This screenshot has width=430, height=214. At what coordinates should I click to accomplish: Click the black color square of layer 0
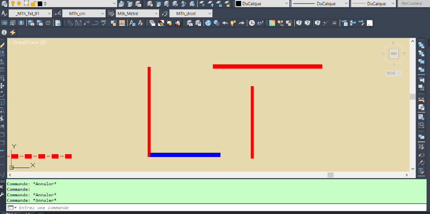pyautogui.click(x=40, y=3)
